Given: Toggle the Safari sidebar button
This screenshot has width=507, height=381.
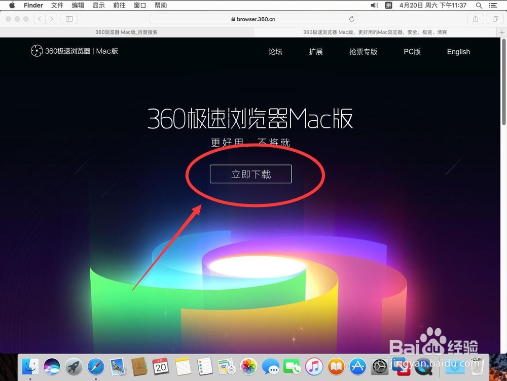Looking at the screenshot, I should coord(69,19).
